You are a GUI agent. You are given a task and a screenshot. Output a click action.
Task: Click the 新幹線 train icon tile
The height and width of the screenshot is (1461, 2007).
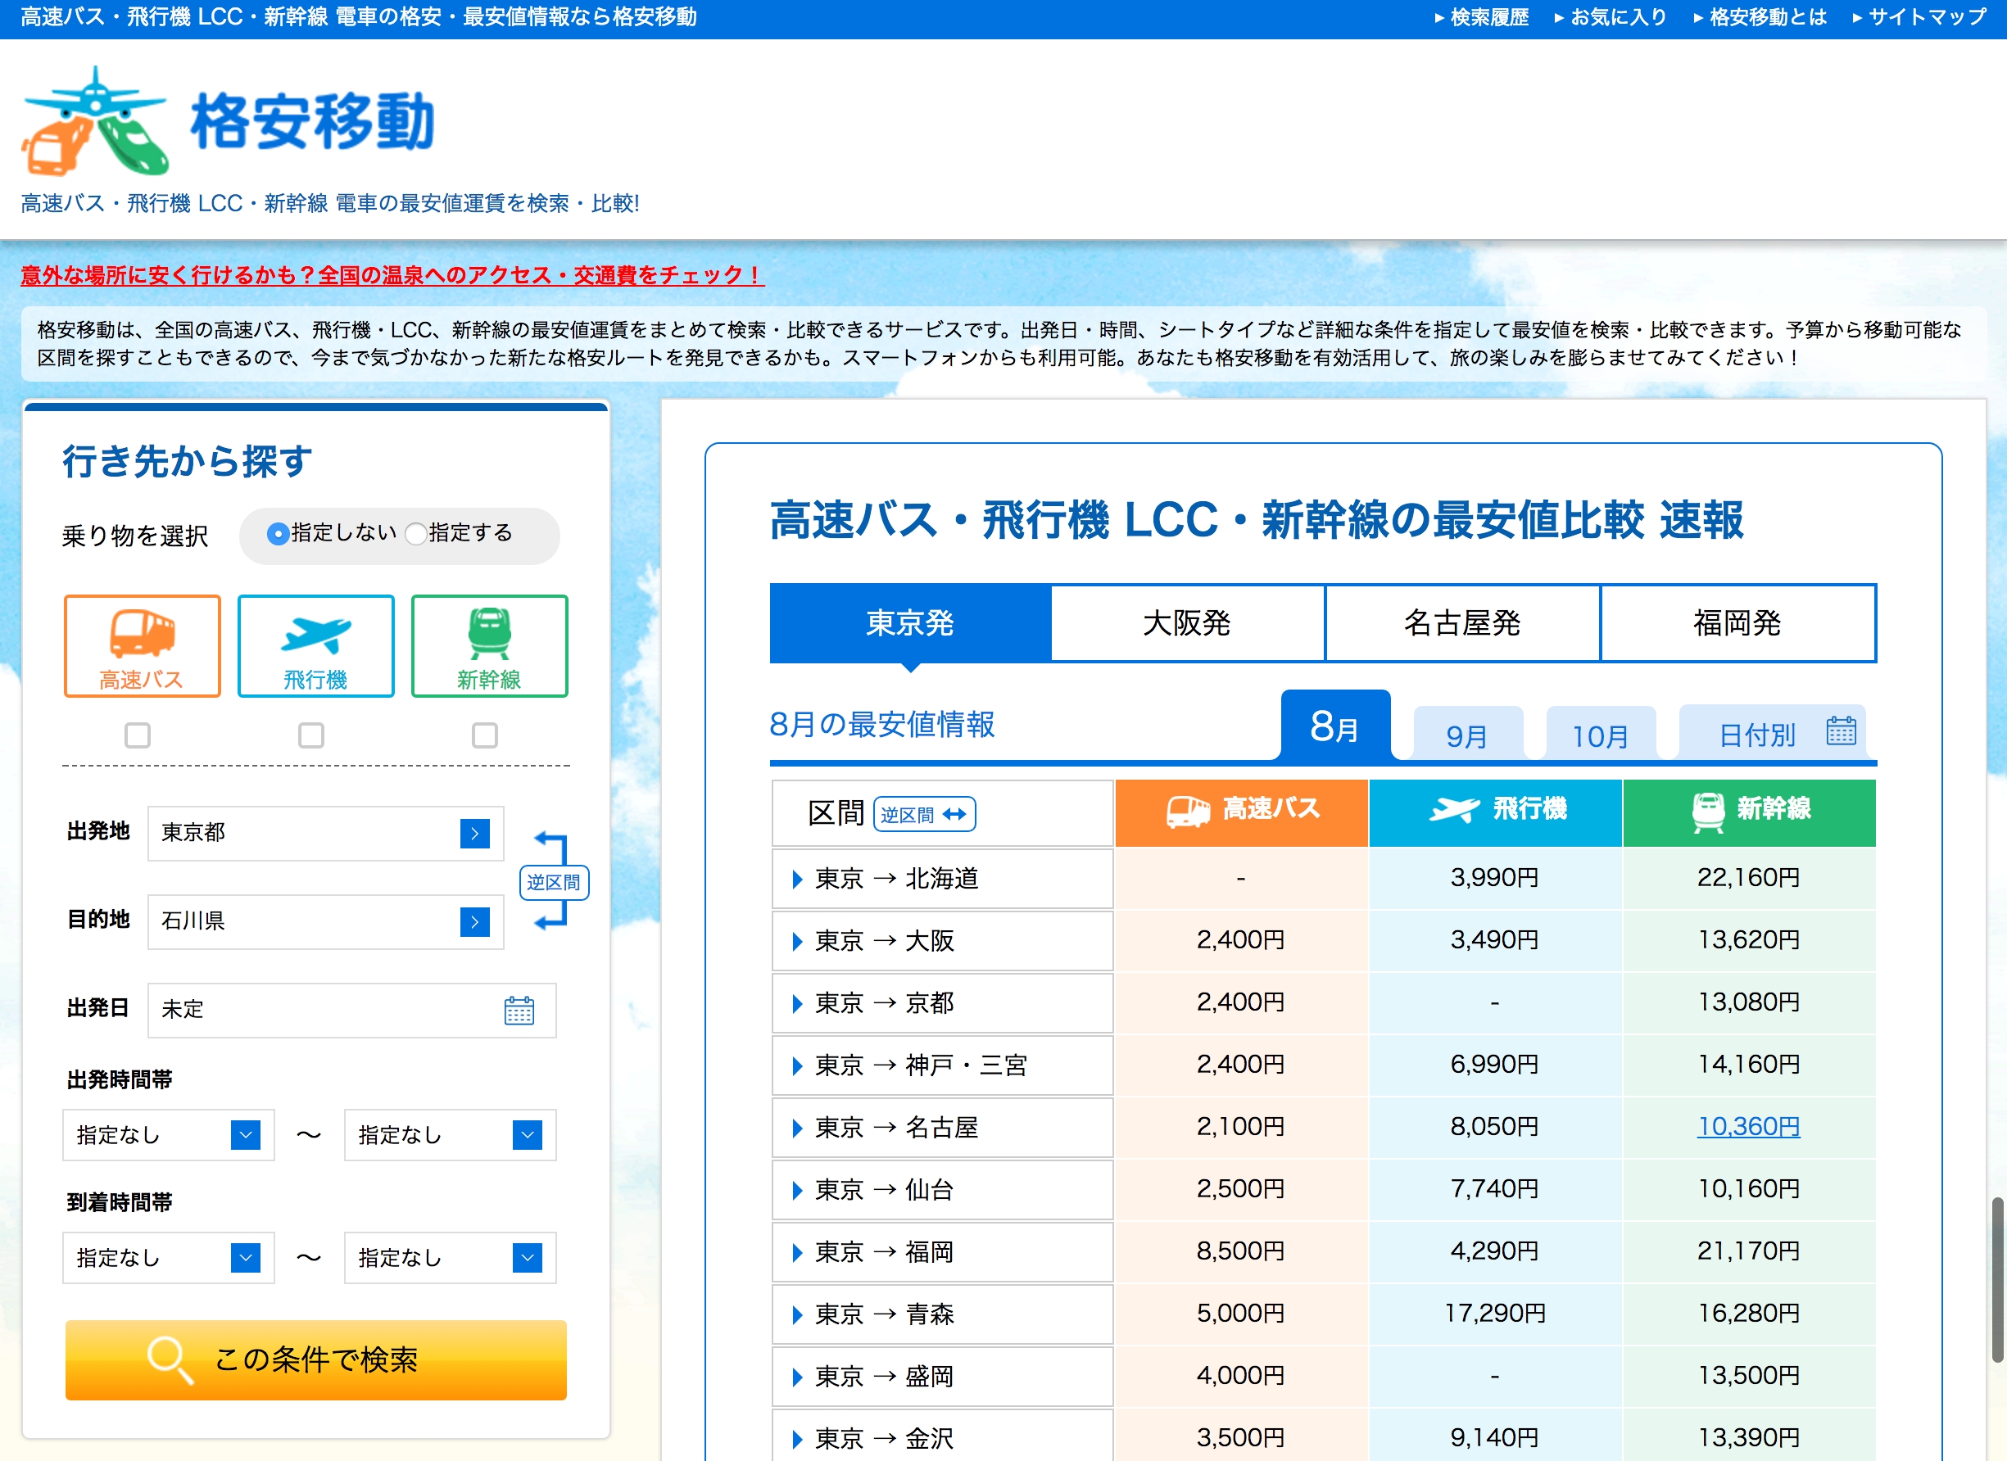[488, 645]
